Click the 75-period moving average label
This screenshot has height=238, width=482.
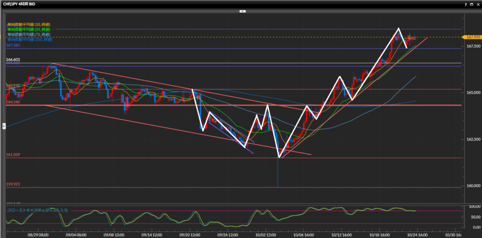28,34
